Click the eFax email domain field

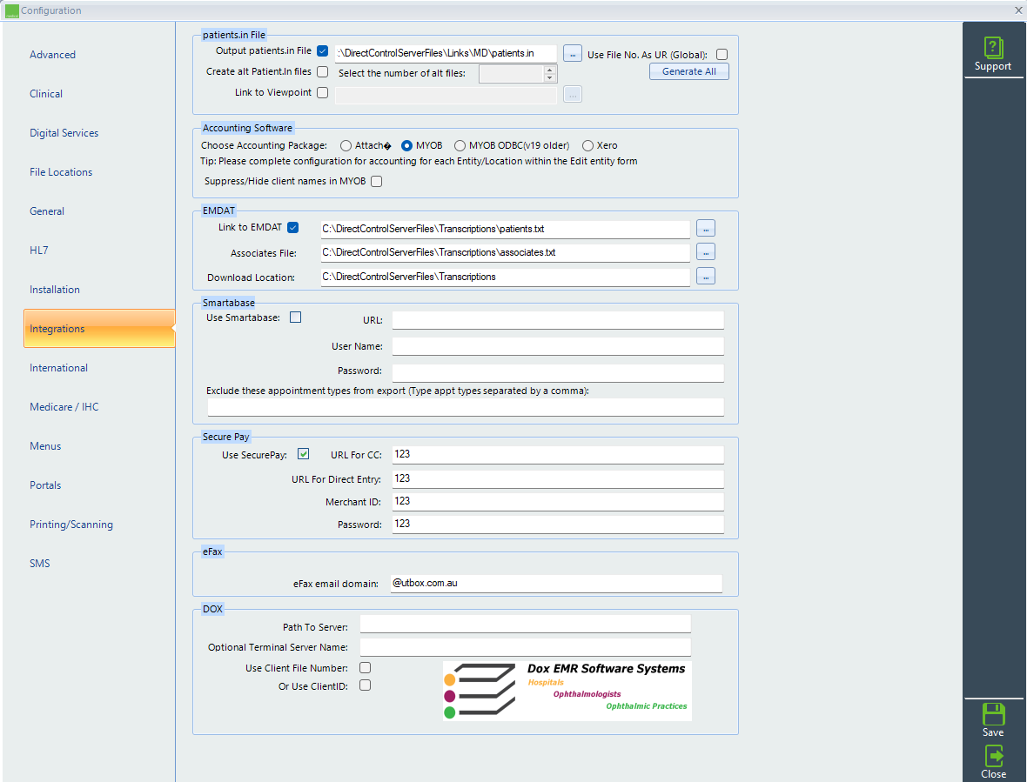(x=556, y=583)
